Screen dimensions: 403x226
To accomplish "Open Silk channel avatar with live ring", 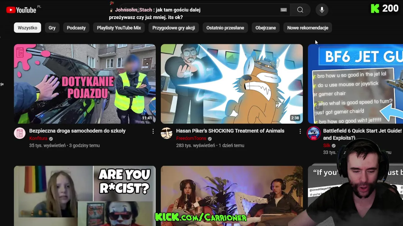I will click(314, 133).
